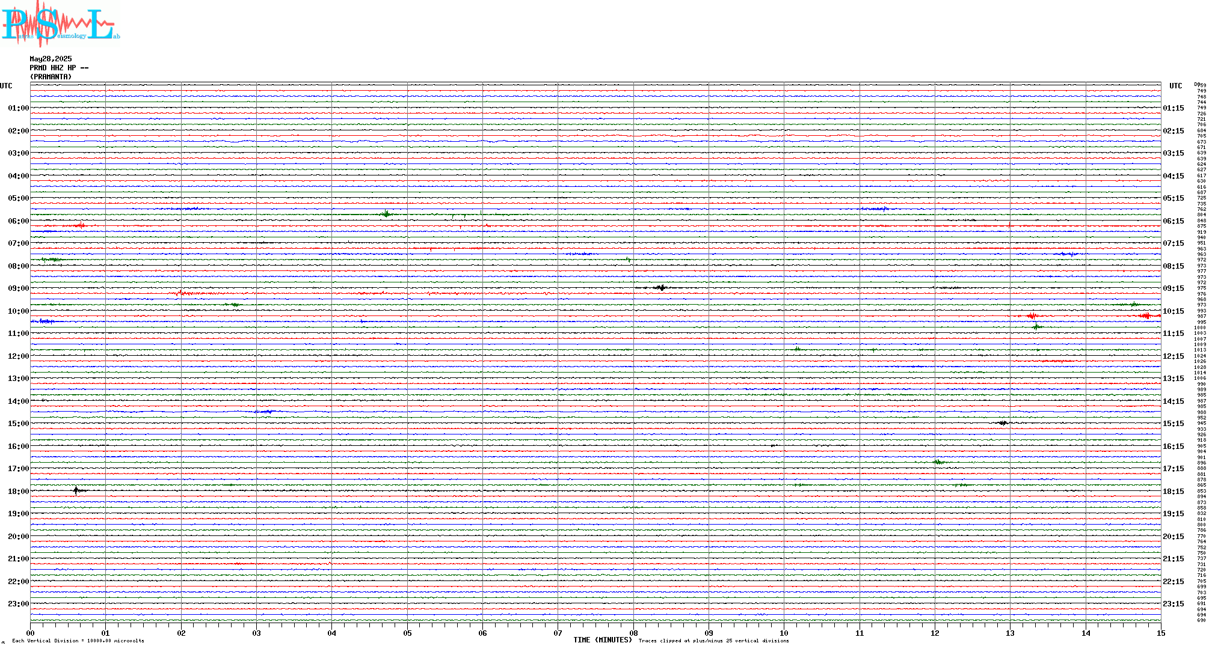The image size is (1209, 649).
Task: Click the '15:00' hour label
Action: pos(18,424)
